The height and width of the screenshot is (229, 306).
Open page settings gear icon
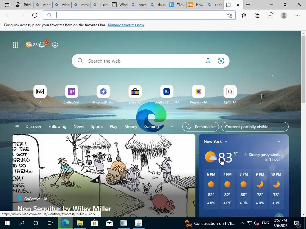tap(55, 45)
